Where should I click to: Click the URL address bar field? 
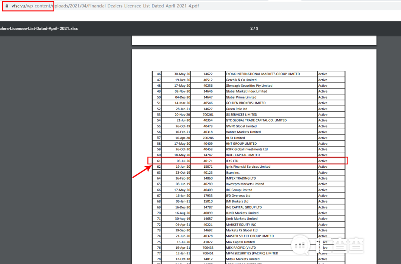(x=200, y=6)
